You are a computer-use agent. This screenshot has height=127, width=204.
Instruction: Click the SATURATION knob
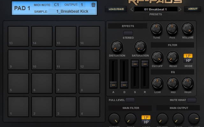pyautogui.click(x=140, y=47)
